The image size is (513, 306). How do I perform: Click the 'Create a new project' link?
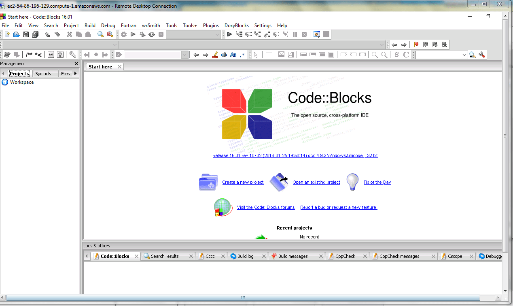(243, 182)
